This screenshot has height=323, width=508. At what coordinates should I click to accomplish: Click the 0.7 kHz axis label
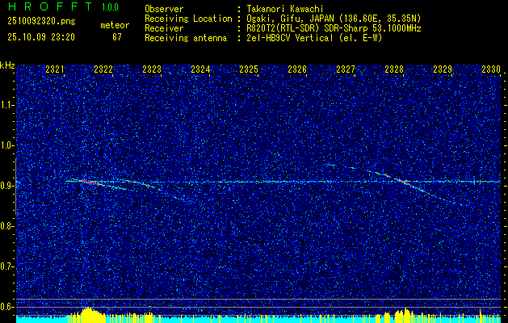point(7,266)
